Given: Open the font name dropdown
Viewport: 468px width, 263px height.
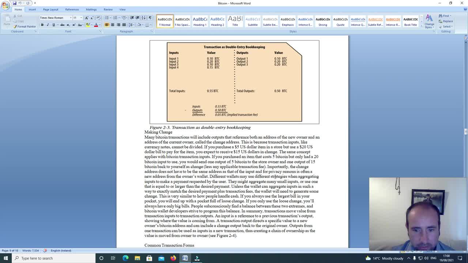Looking at the screenshot, I should tap(71, 18).
